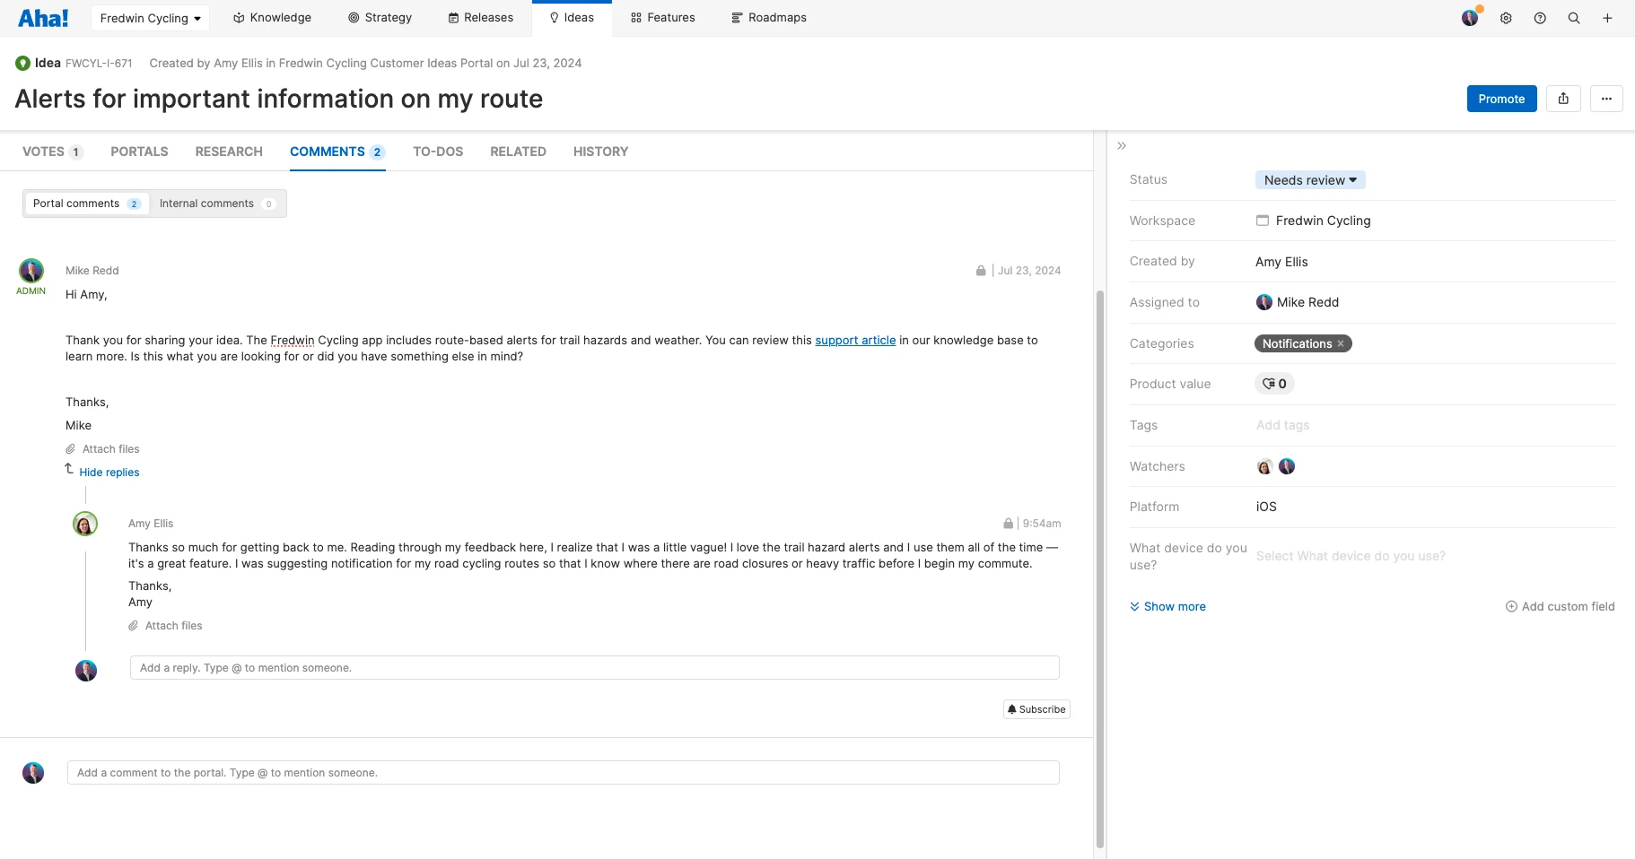Image resolution: width=1635 pixels, height=859 pixels.
Task: Open the Roadmaps menu
Action: [769, 18]
